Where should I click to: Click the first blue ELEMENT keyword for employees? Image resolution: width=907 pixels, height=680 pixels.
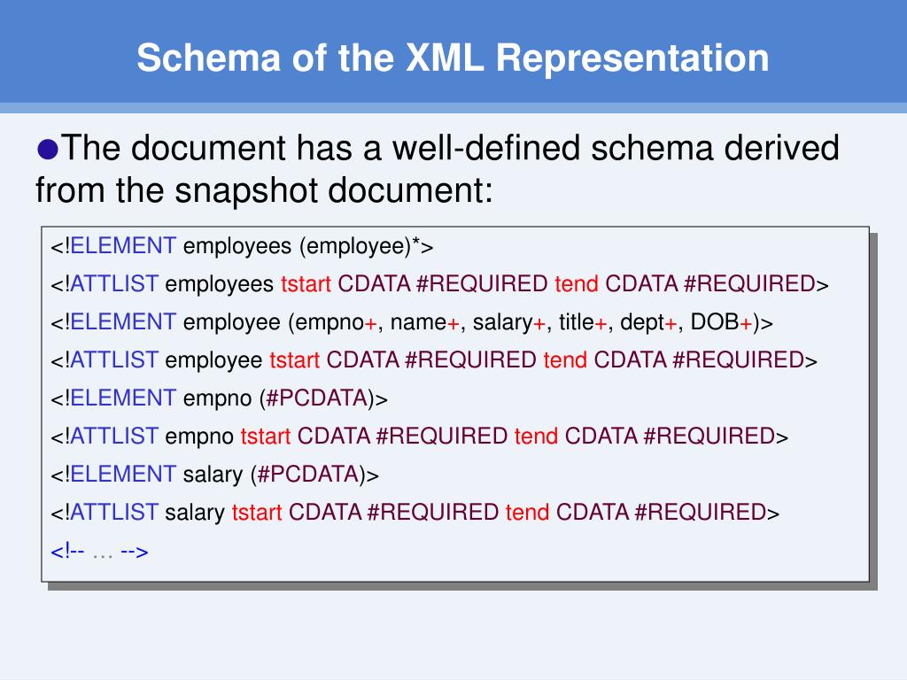coord(122,246)
